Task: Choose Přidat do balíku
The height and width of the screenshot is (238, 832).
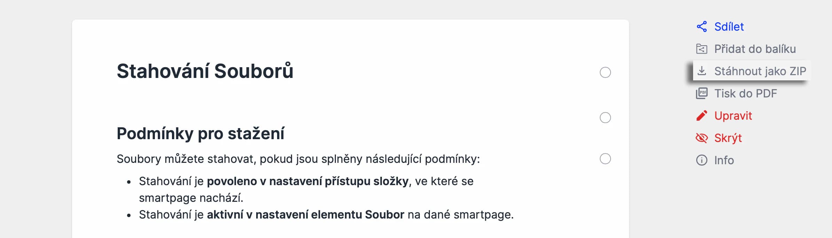Action: coord(755,49)
